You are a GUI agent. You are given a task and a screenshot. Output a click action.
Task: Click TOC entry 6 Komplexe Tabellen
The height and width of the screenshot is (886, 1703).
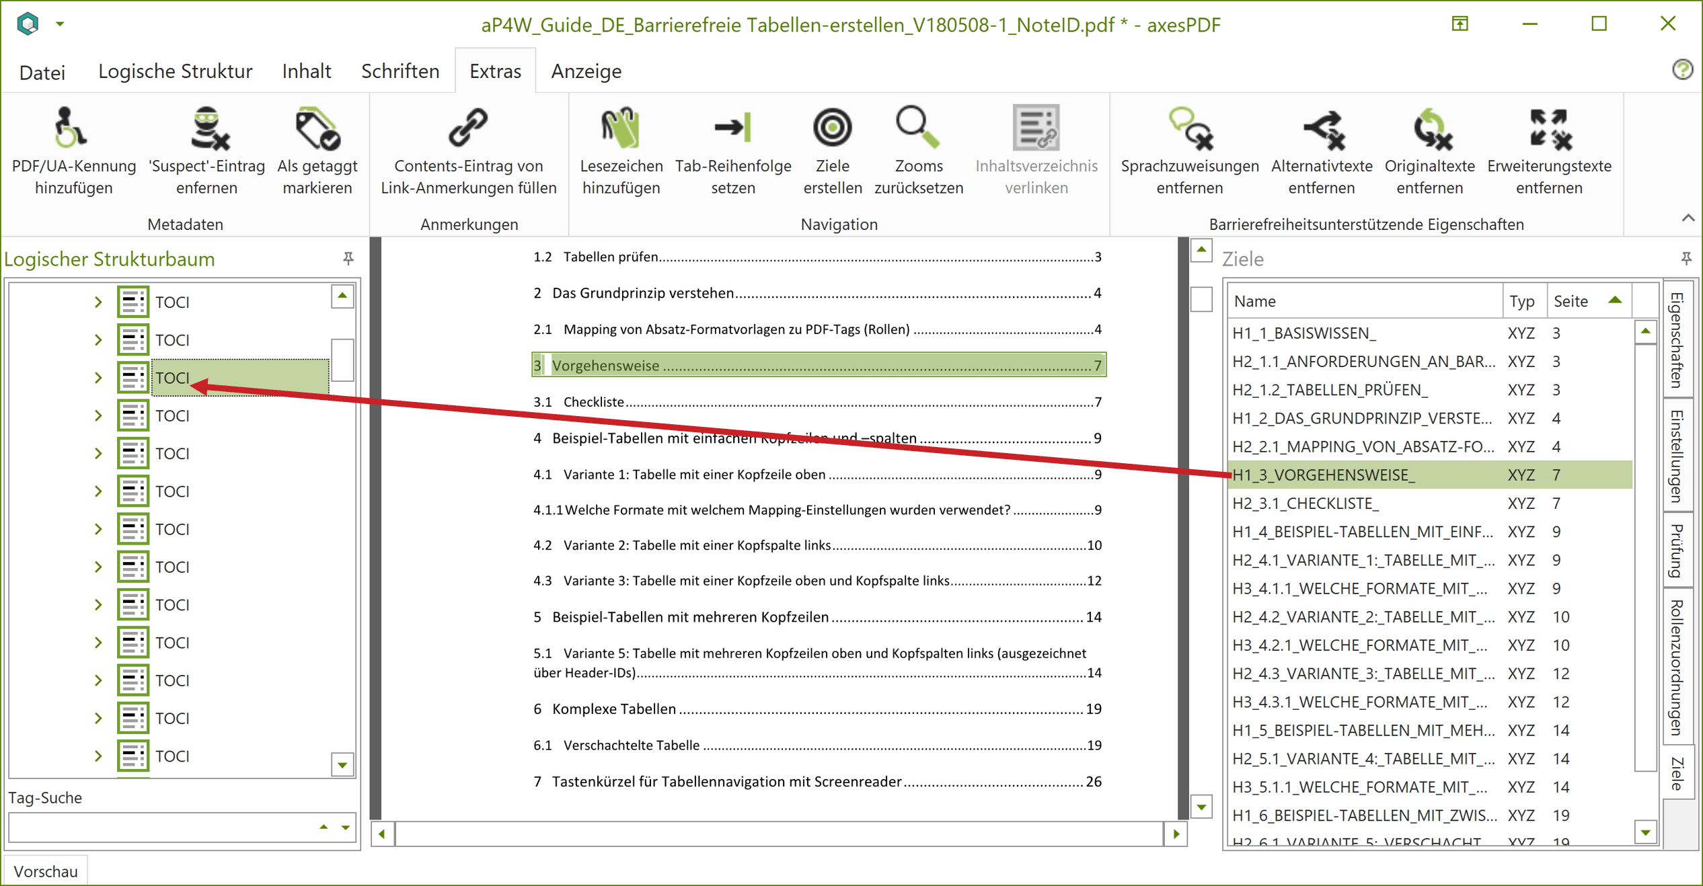tap(817, 709)
